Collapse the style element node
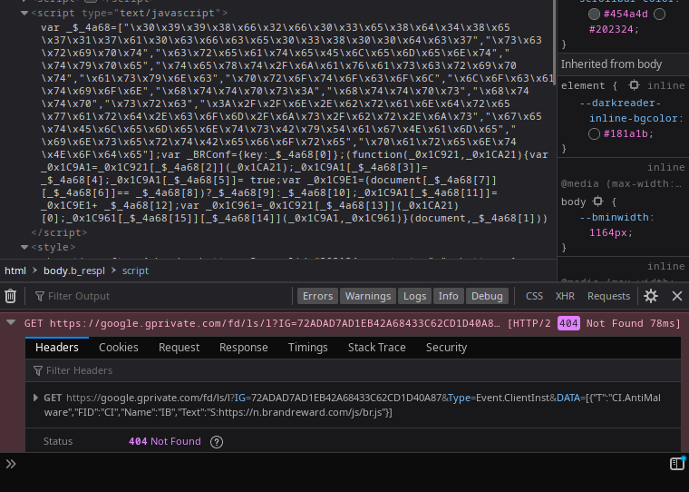The image size is (689, 492). 24,247
